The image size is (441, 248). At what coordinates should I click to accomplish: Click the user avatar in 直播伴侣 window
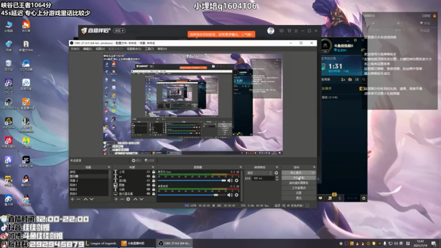coord(271,31)
